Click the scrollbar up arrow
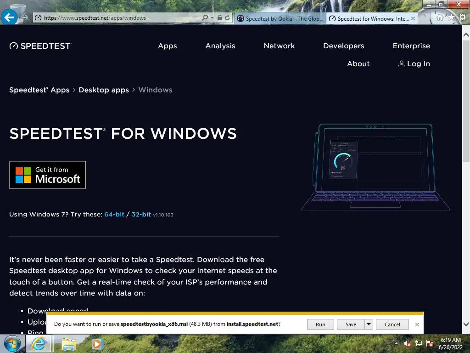Image resolution: width=470 pixels, height=353 pixels. point(466,34)
